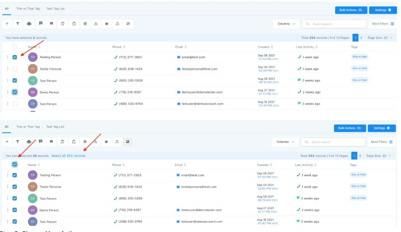401x232 pixels.
Task: Click the export upload icon in lower toolbar
Action: (117, 142)
